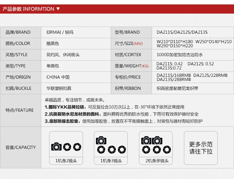The width and height of the screenshot is (234, 179).
Task: Click the 重量/WEIGHT(KG) label cell
Action: click(131, 66)
